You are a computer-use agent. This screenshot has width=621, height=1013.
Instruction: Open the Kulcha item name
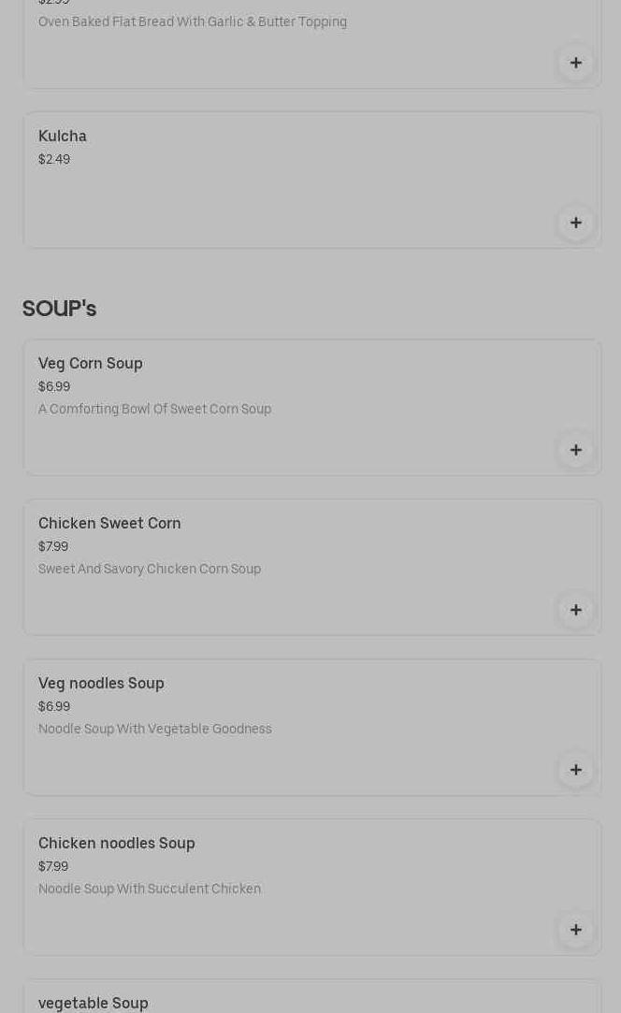(63, 137)
